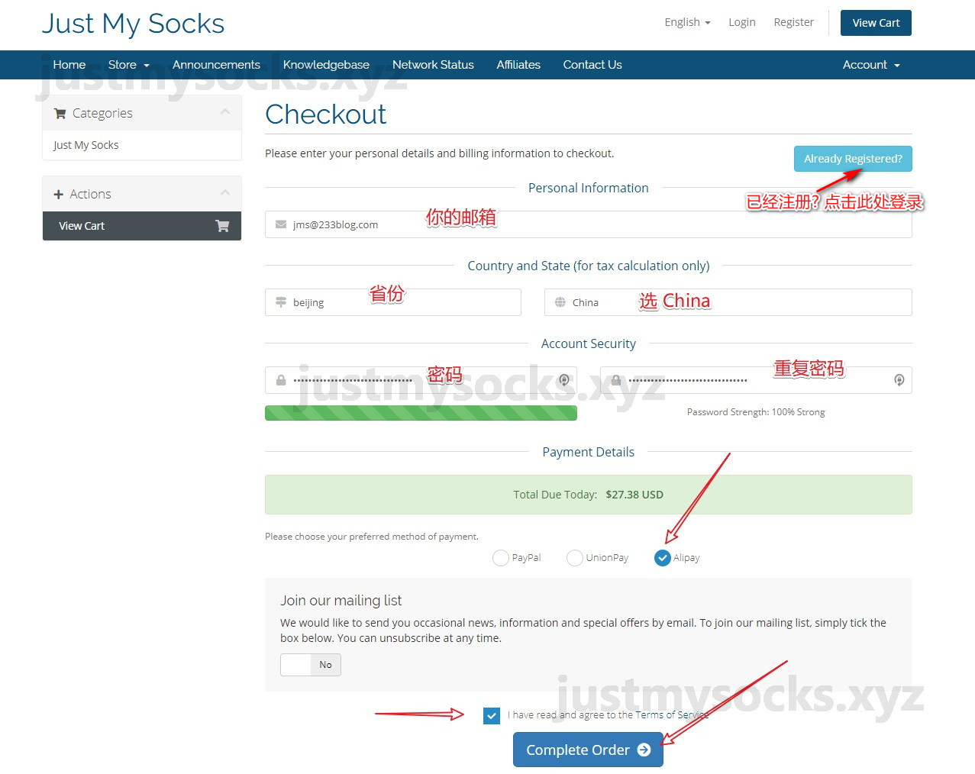The width and height of the screenshot is (975, 774).
Task: Click the lock icon in the password field
Action: [281, 380]
